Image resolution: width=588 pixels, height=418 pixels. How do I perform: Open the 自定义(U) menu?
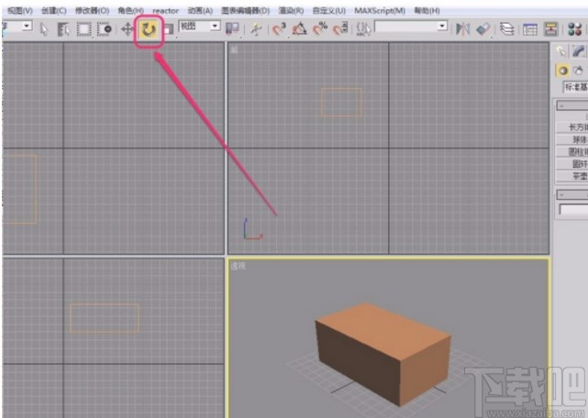(x=329, y=11)
